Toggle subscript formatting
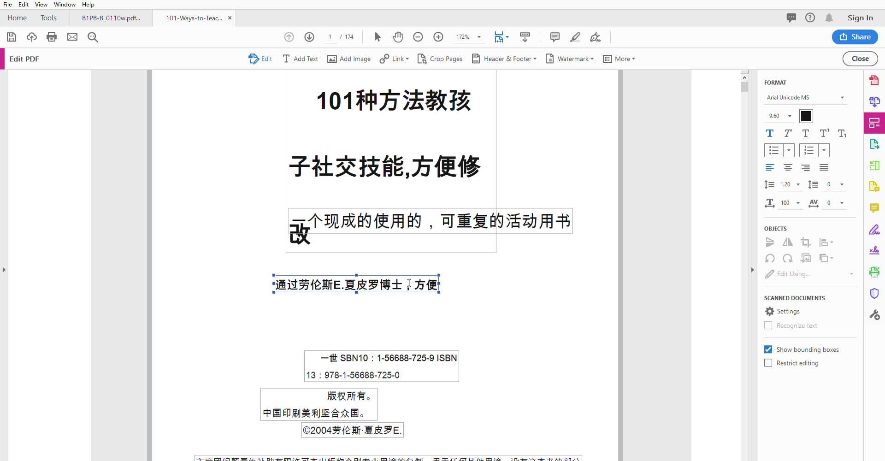This screenshot has width=885, height=461. click(x=842, y=133)
